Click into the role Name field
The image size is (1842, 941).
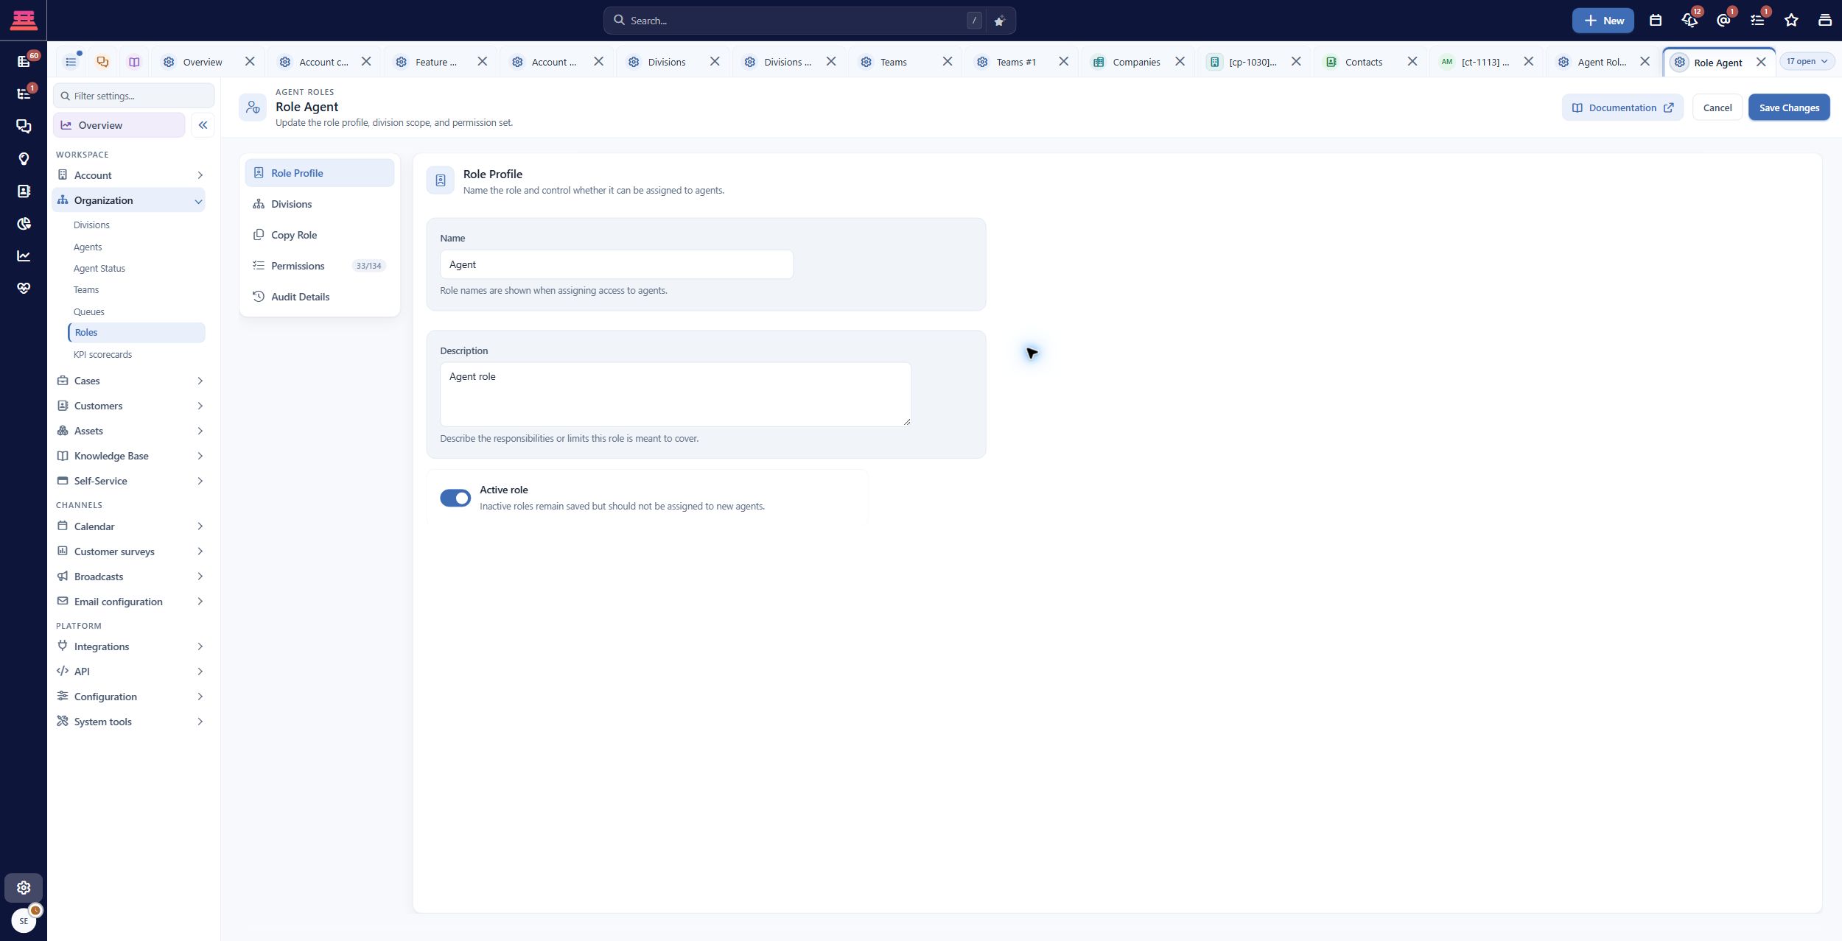pos(617,264)
